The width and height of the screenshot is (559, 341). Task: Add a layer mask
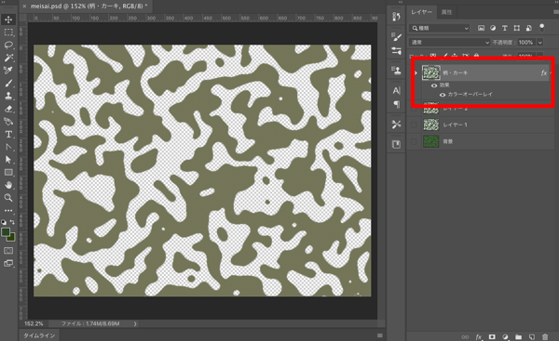coord(492,336)
